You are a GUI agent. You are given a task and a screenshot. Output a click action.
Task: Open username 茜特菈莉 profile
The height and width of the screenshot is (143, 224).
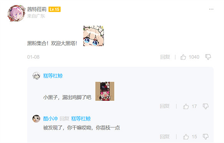(x=37, y=10)
